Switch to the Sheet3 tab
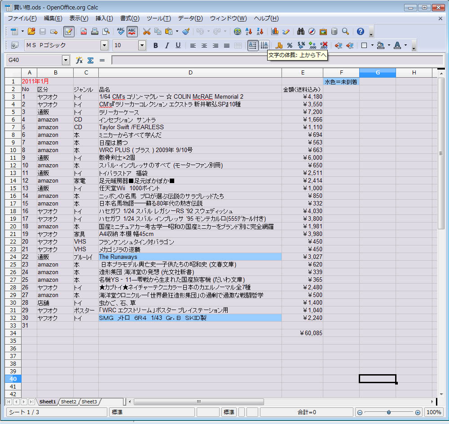 coord(89,402)
